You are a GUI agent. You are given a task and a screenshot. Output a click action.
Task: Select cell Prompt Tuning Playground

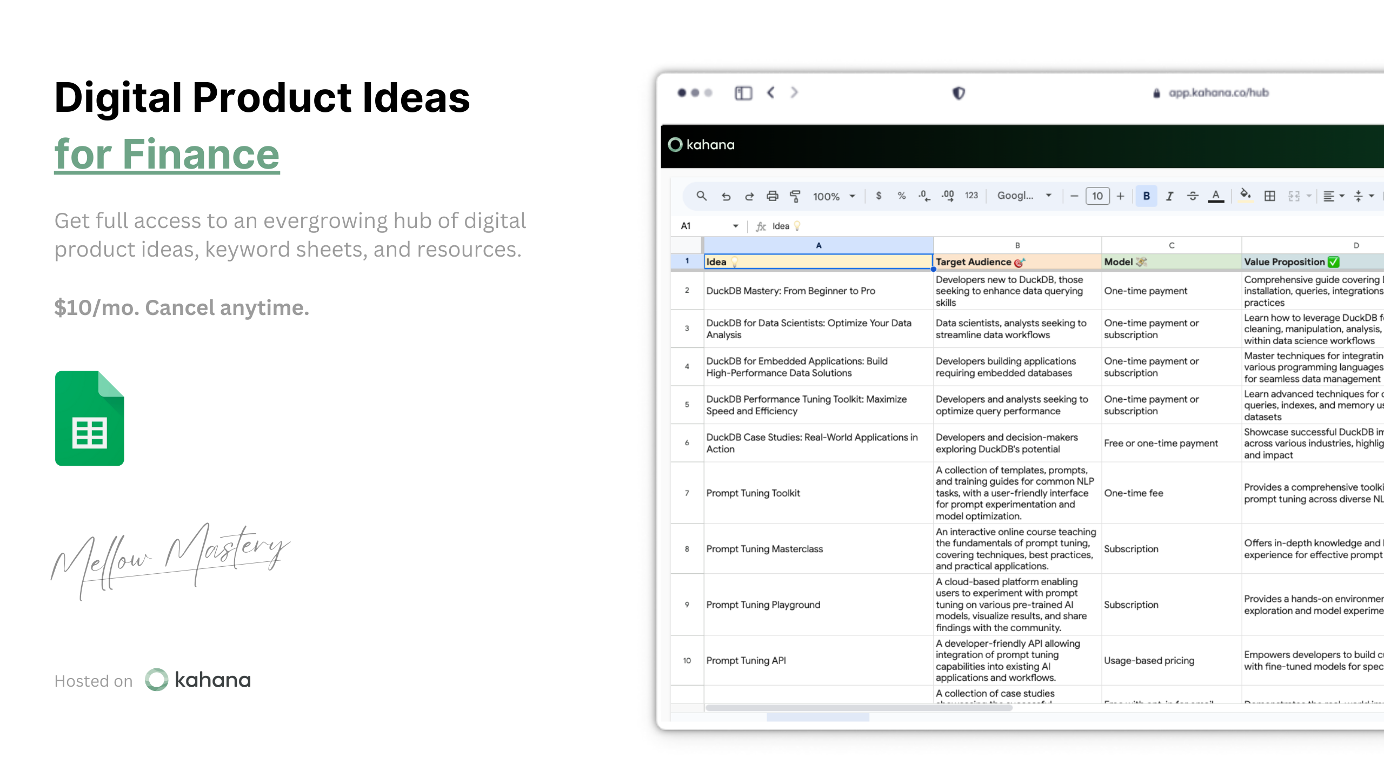click(x=819, y=605)
